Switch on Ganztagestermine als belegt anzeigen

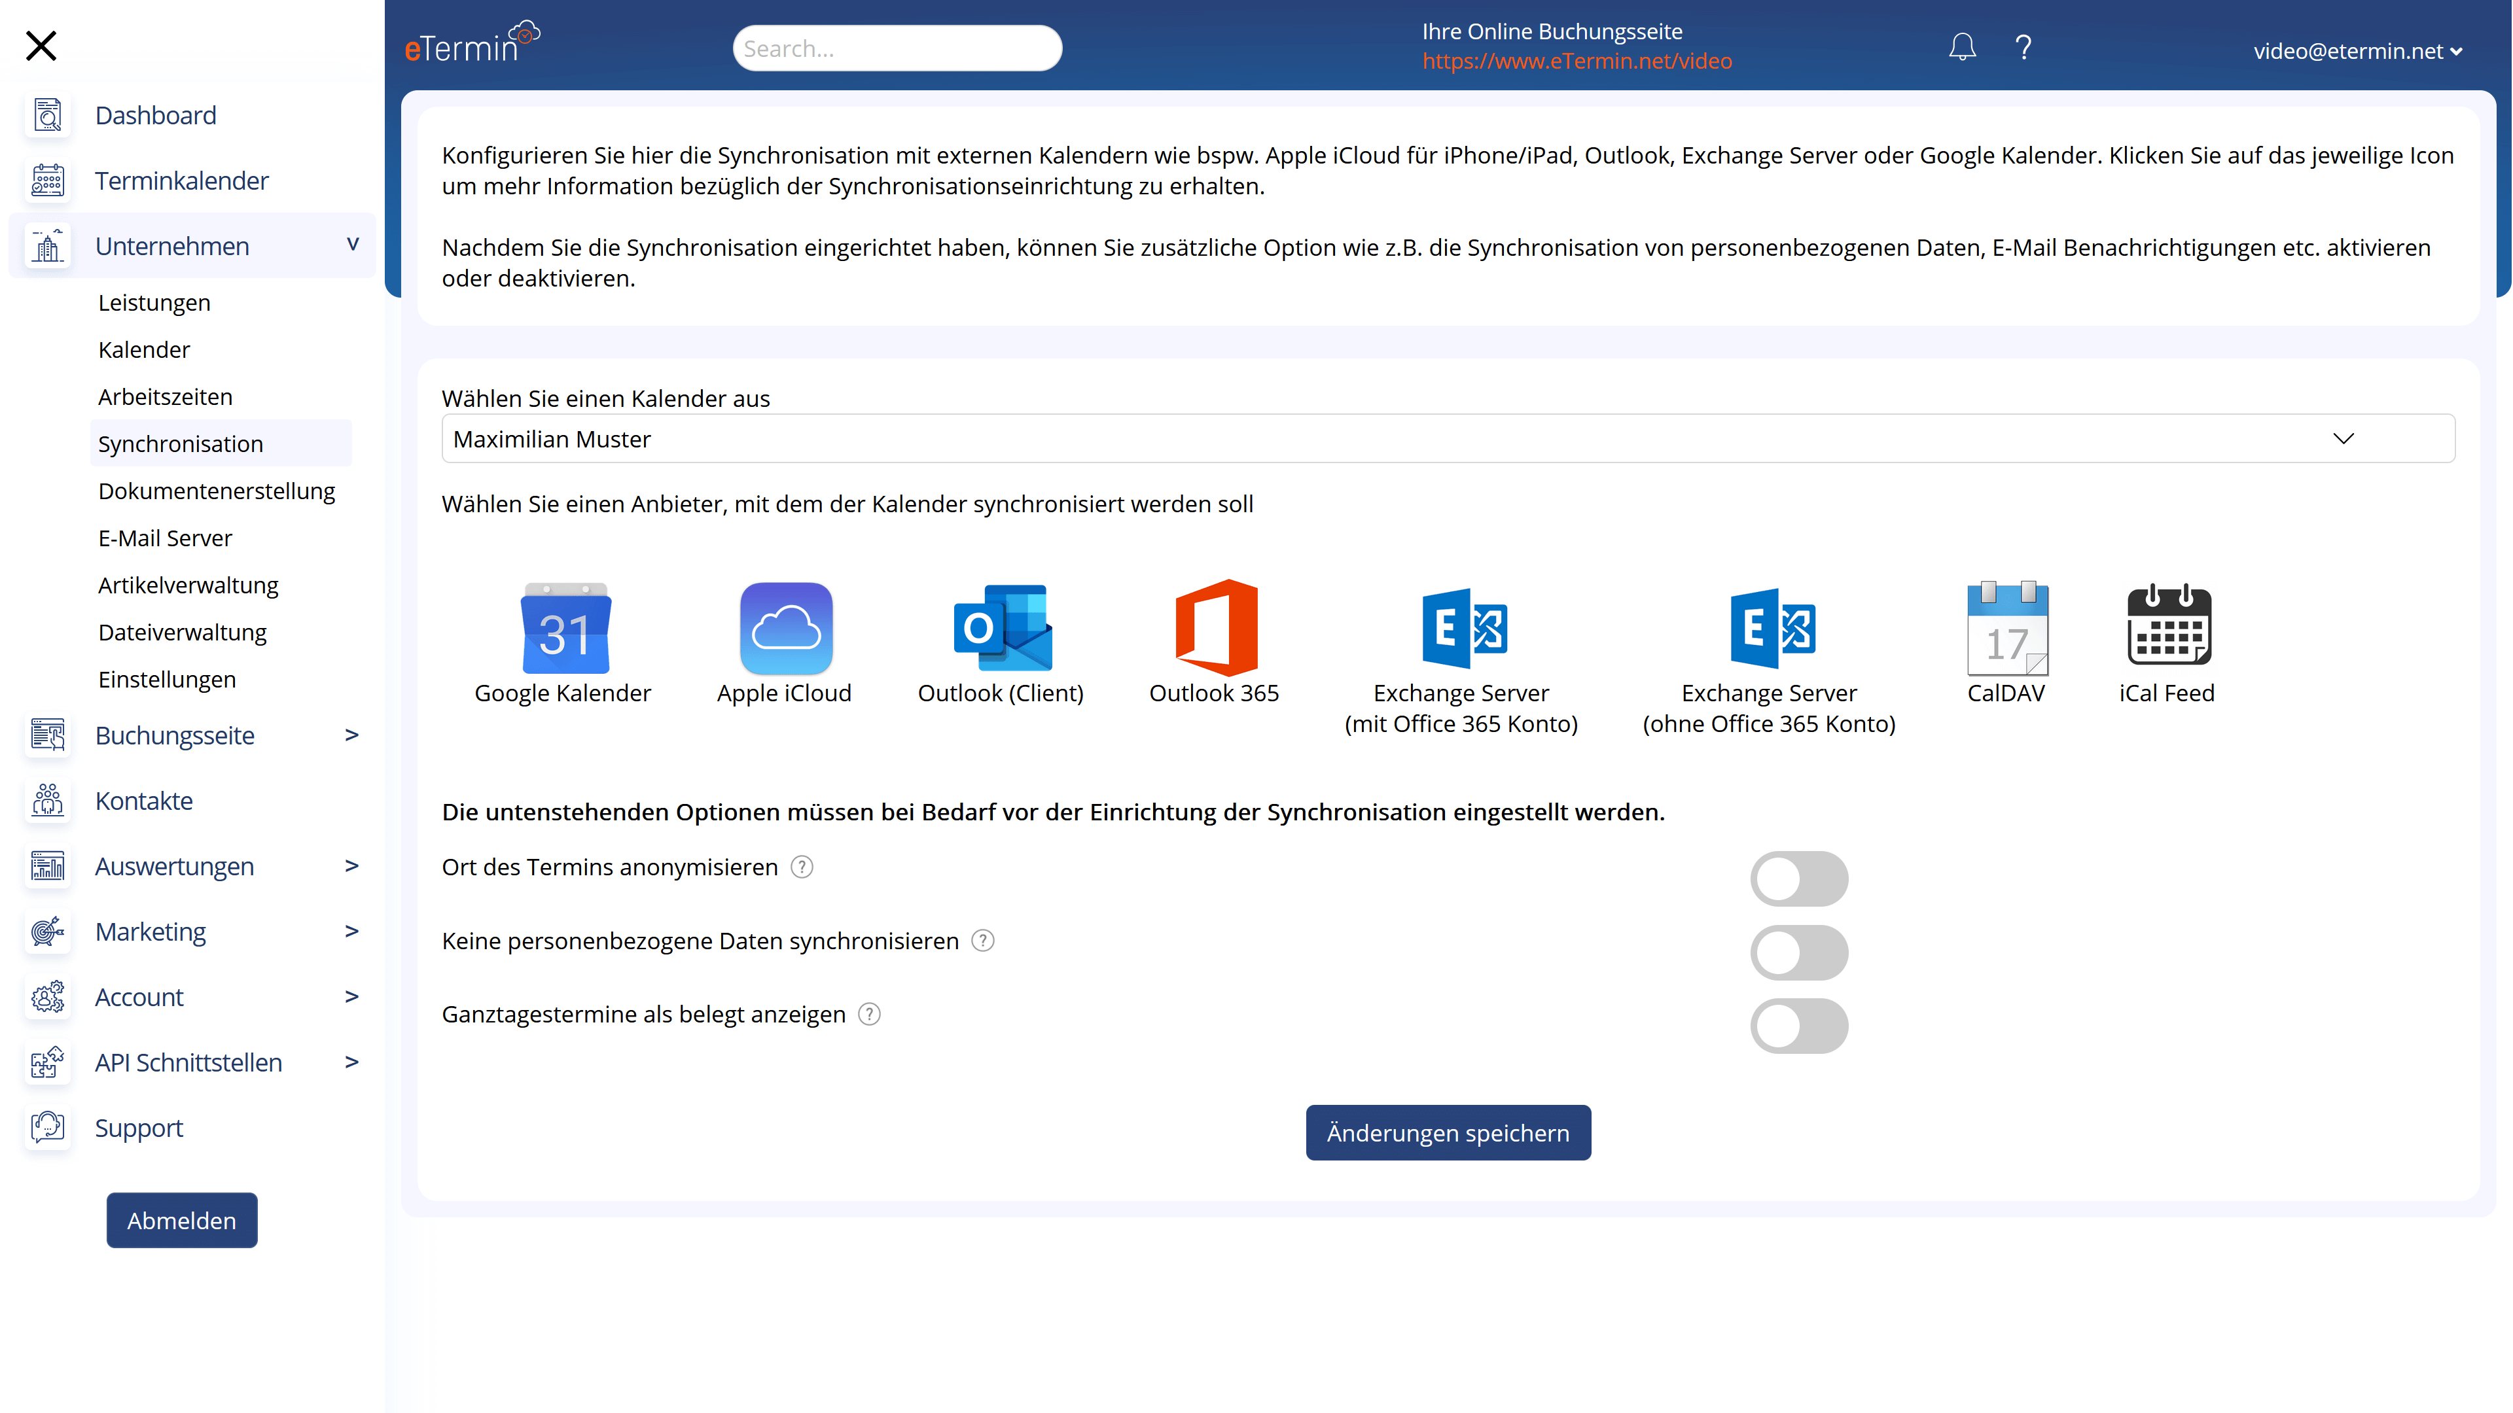(x=1798, y=1025)
